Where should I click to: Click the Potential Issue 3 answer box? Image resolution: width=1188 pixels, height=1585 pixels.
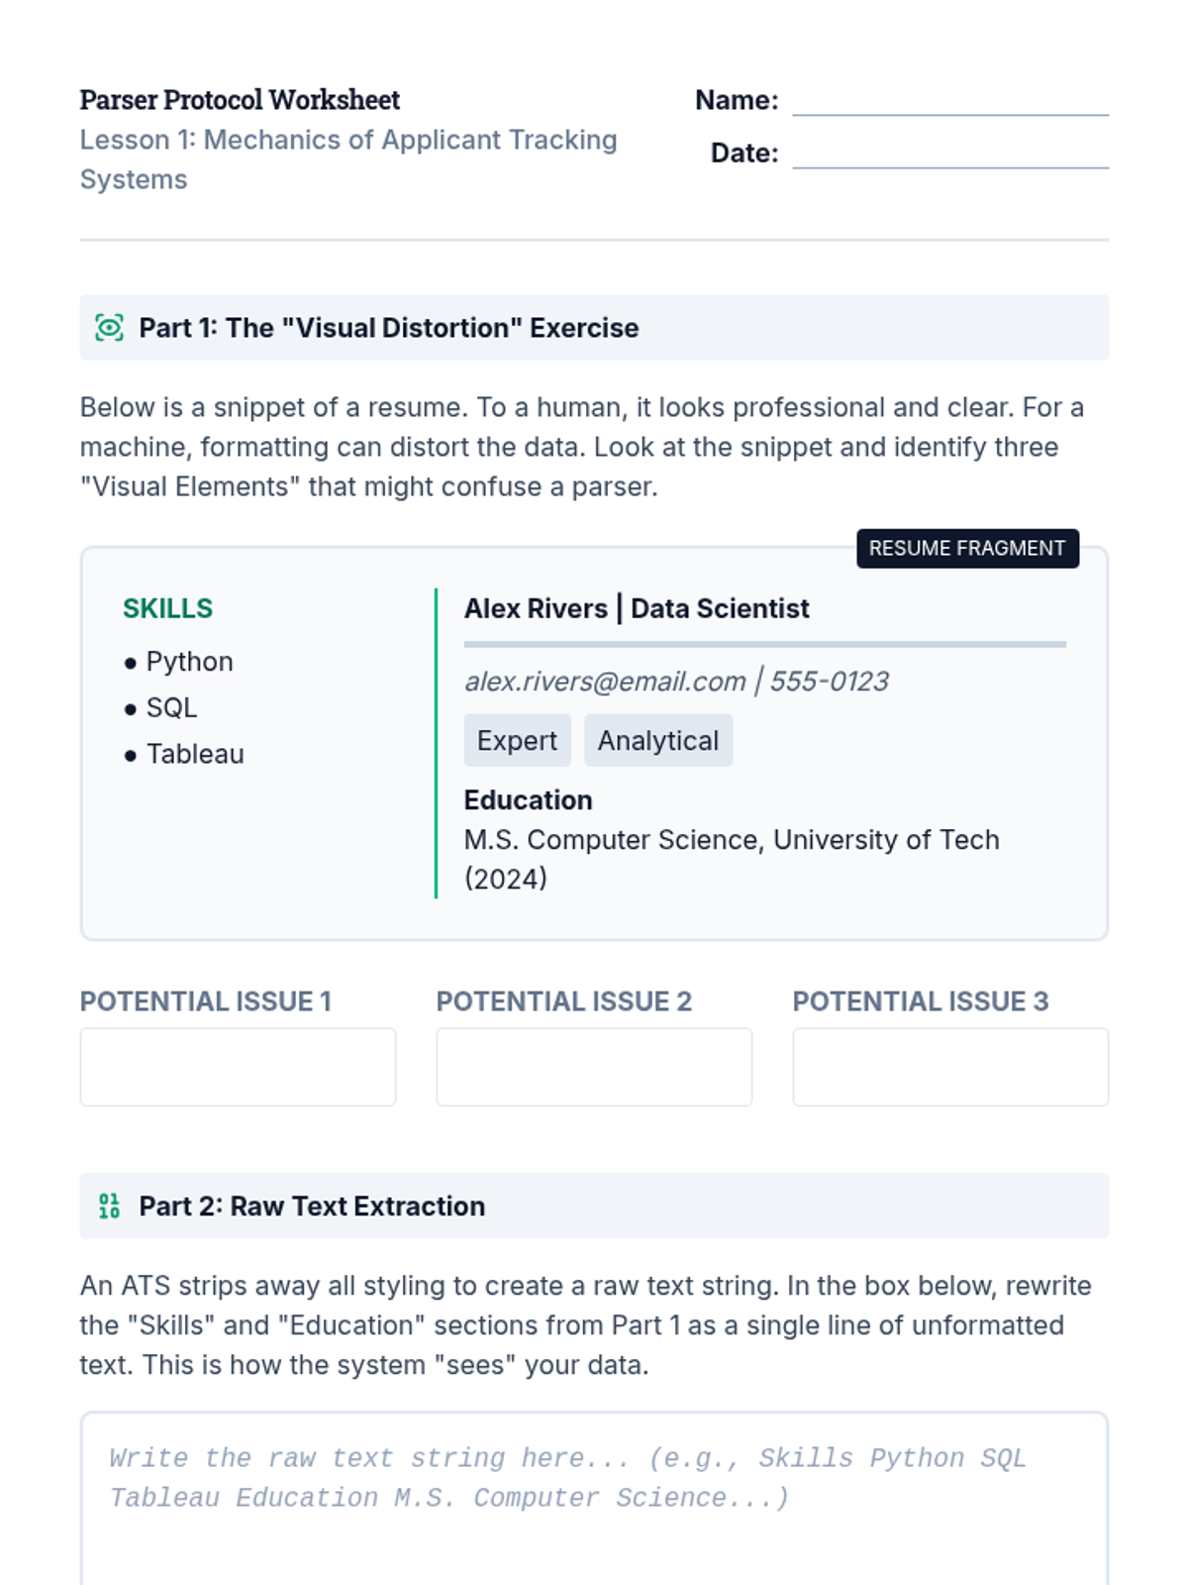coord(949,1067)
